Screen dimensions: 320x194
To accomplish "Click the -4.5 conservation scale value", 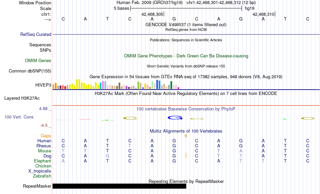I will (x=44, y=126).
